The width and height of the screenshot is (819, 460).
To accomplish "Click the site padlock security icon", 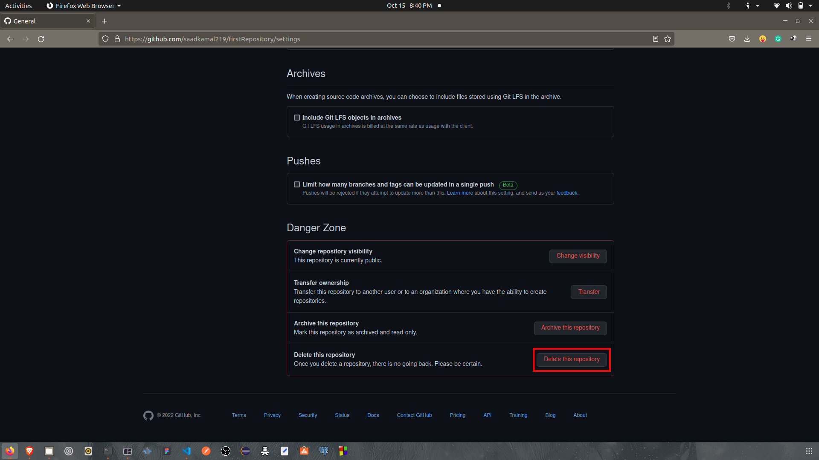I will (117, 39).
